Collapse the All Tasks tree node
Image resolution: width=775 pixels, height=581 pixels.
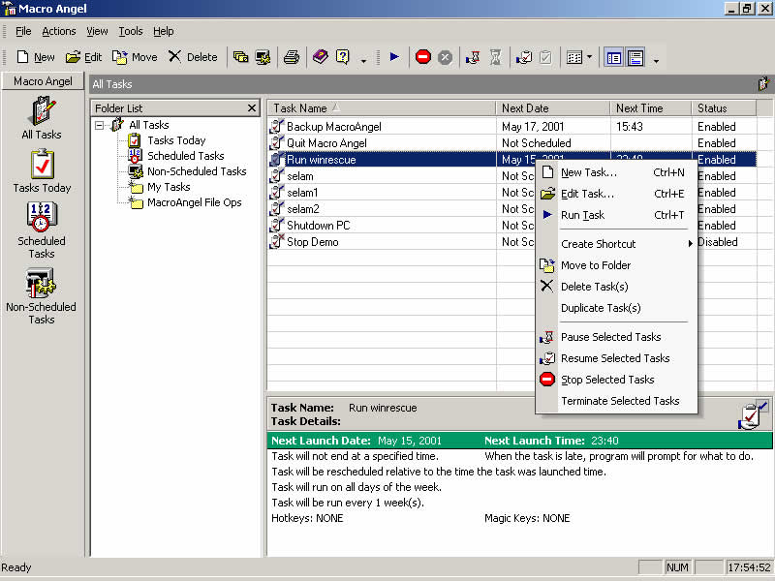pos(100,125)
